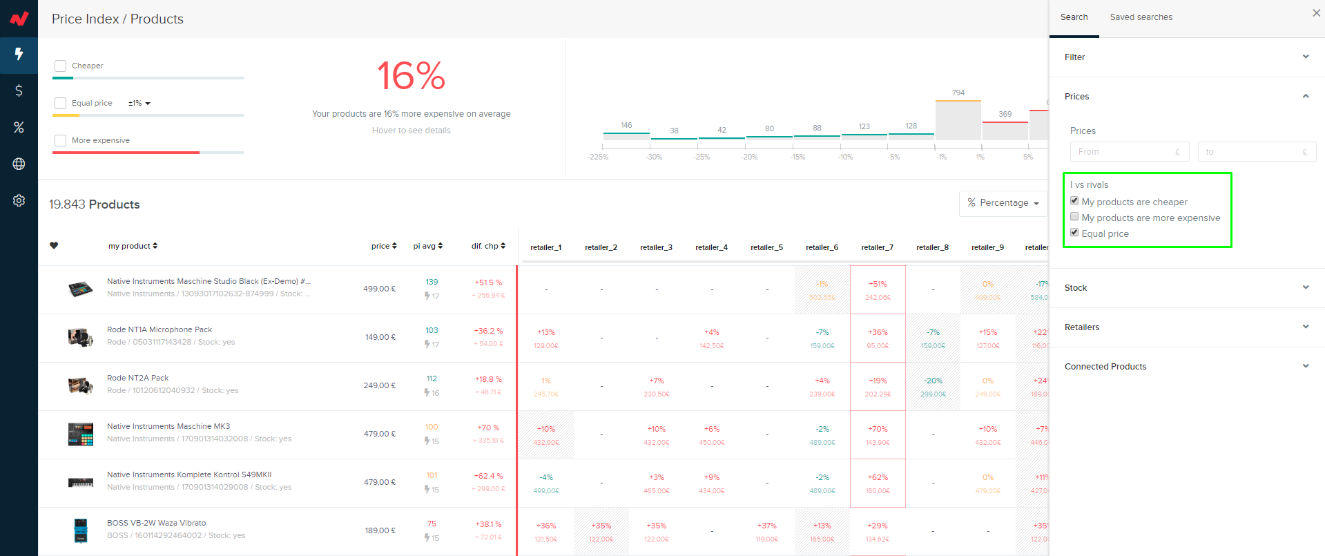Screen dimensions: 1325x556
Task: Sort by price column arrows
Action: pos(394,246)
